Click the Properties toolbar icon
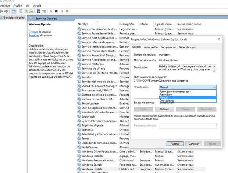 tap(21, 11)
